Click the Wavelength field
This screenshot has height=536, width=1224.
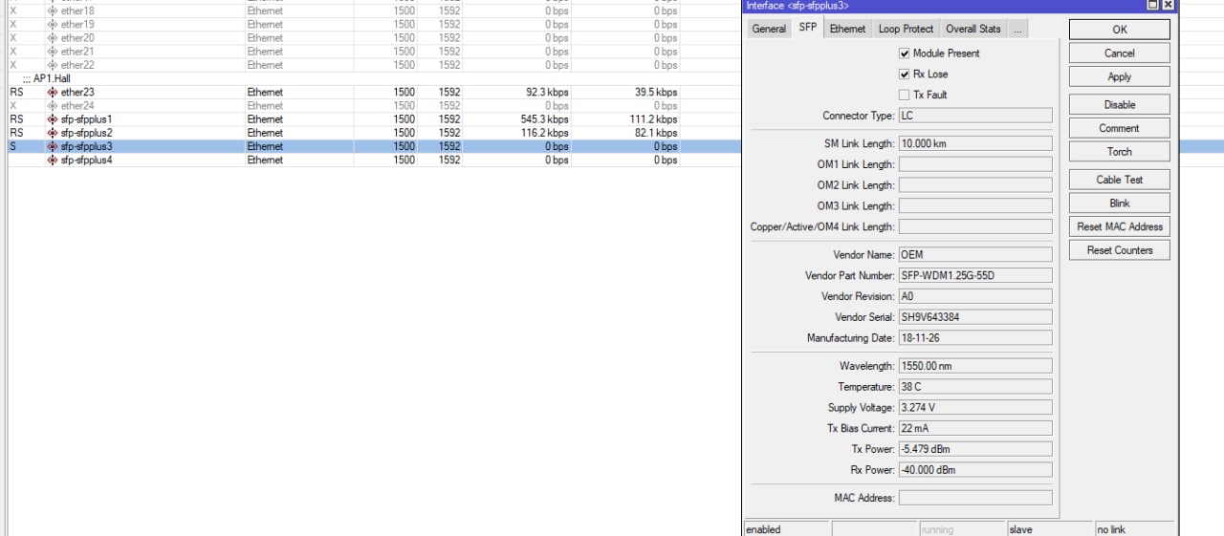975,366
